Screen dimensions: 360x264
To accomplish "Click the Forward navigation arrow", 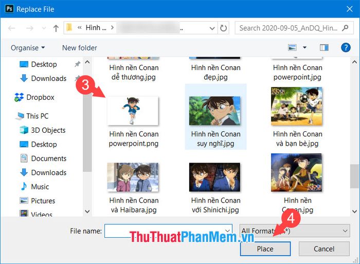I will click(29, 28).
